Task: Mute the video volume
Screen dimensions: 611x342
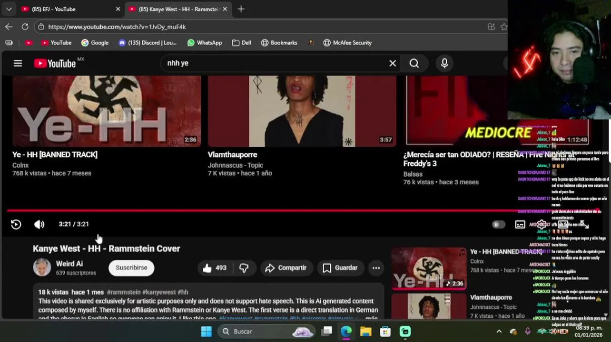Action: tap(39, 224)
